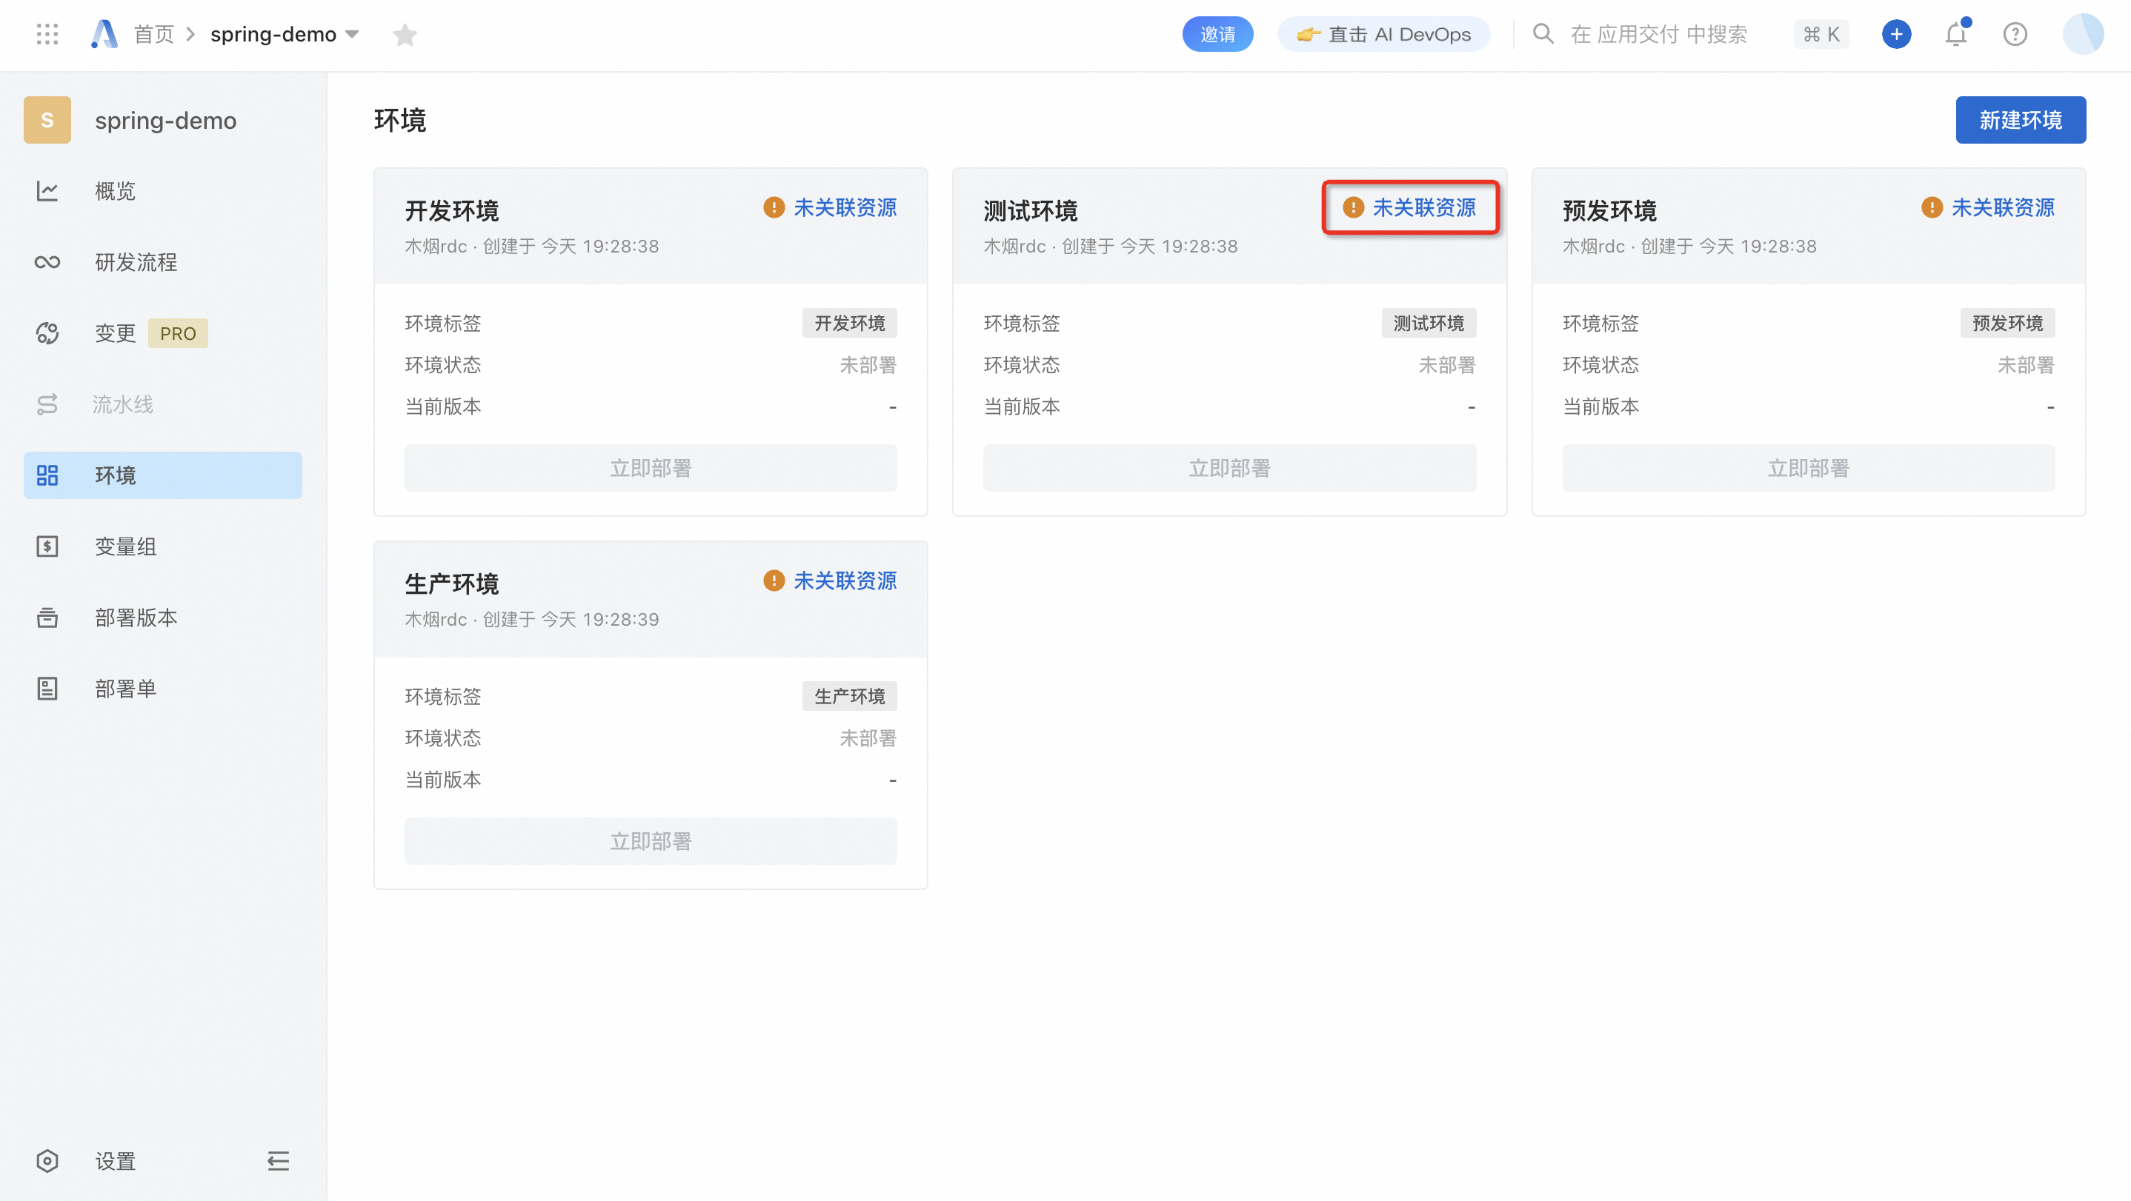
Task: Click the 测试环境 card title
Action: pos(1031,211)
